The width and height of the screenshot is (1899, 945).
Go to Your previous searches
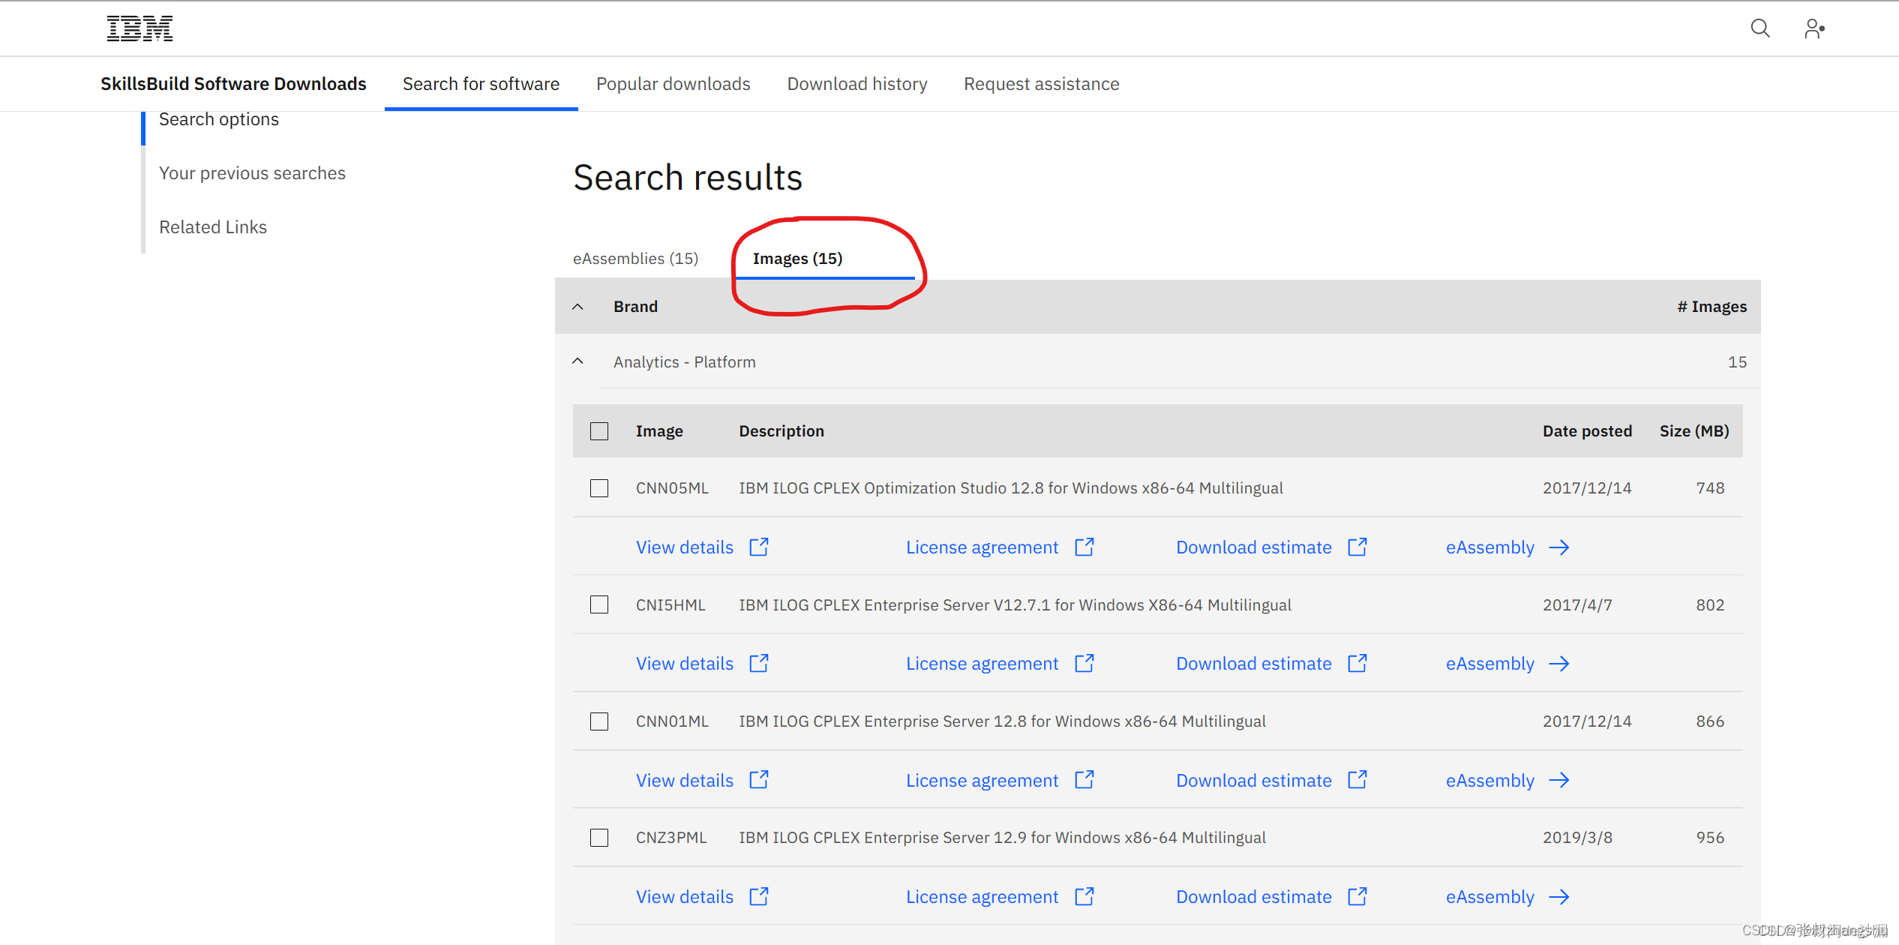(x=252, y=173)
